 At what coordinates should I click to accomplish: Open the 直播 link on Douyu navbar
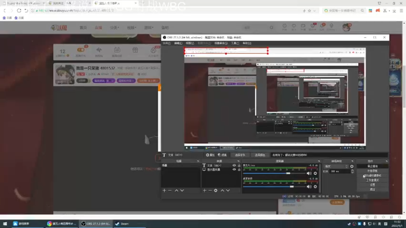98,28
